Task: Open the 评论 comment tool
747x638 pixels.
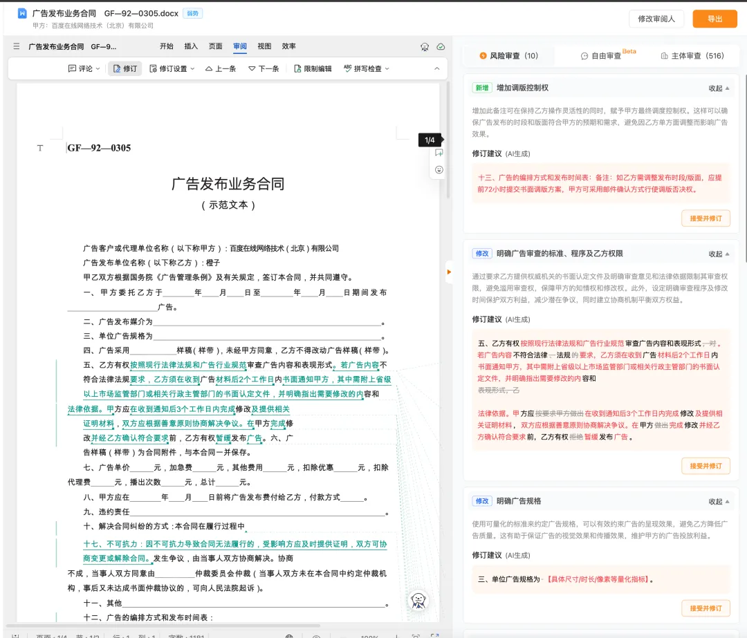Action: point(84,68)
